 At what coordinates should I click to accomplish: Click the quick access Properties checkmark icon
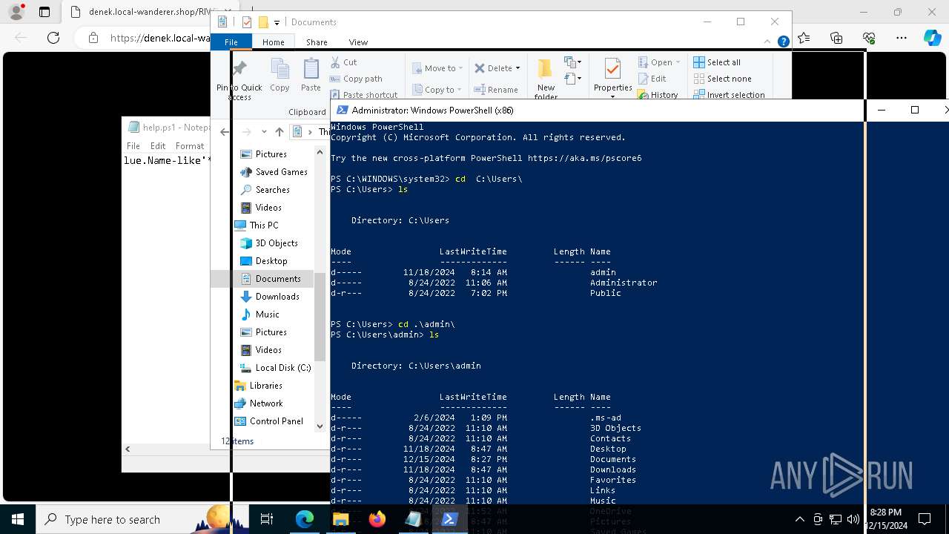pyautogui.click(x=247, y=22)
